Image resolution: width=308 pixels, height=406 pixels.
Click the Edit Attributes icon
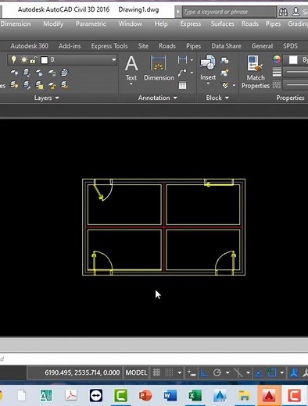pos(225,85)
